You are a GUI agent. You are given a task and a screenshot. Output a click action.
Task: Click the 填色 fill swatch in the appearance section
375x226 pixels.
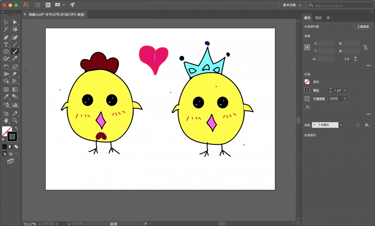[307, 82]
